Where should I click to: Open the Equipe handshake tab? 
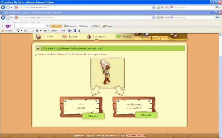(70, 37)
